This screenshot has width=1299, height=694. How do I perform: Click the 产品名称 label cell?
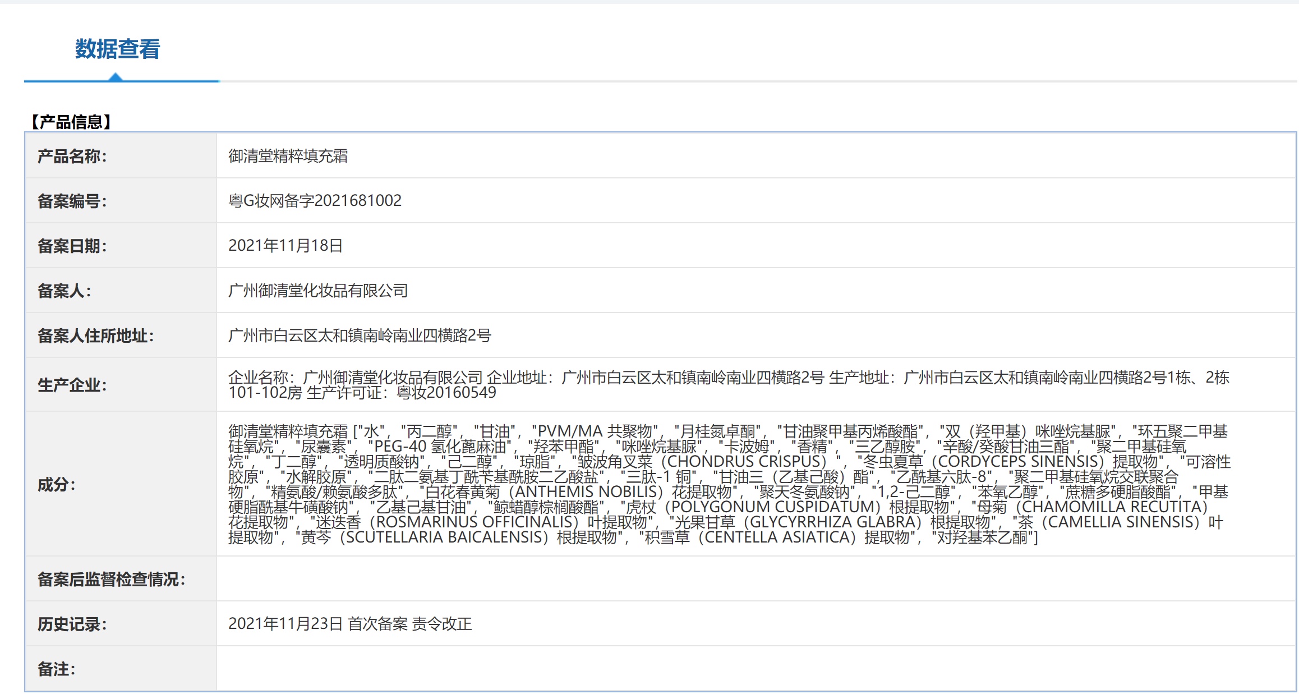pos(72,156)
